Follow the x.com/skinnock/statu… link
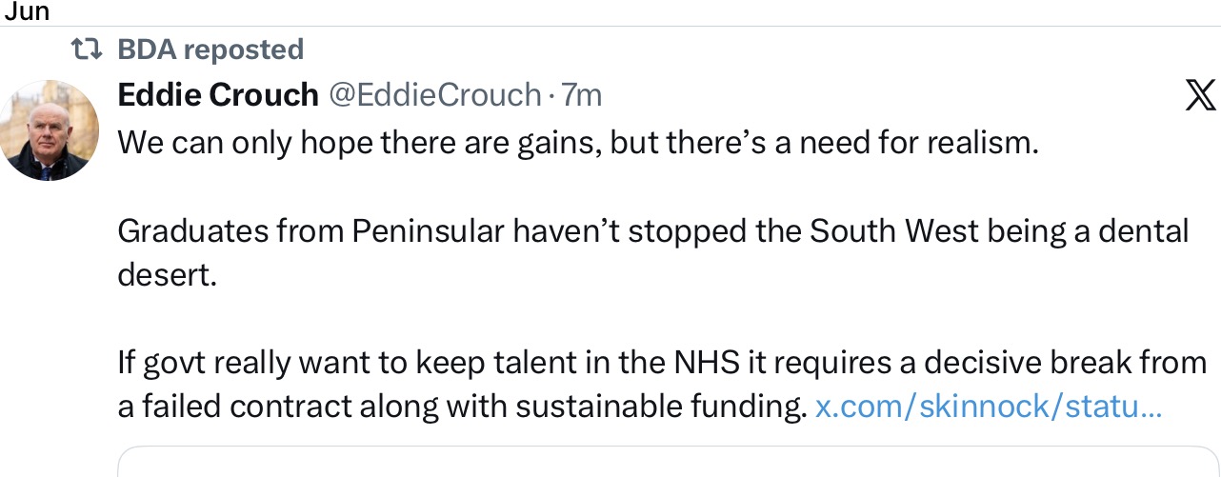Viewport: 1221px width, 477px height. 989,407
